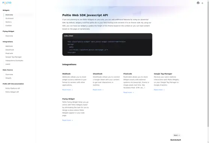Select Options in the sidebar
This screenshot has height=143, width=209.
9,22
